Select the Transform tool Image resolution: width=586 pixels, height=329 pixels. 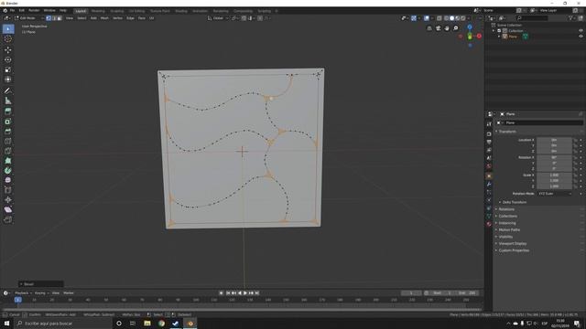pyautogui.click(x=8, y=80)
